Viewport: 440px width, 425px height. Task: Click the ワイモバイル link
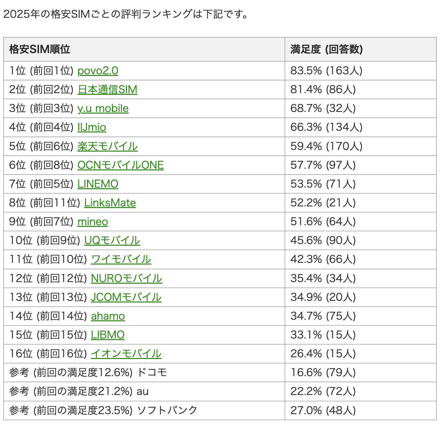(x=121, y=259)
